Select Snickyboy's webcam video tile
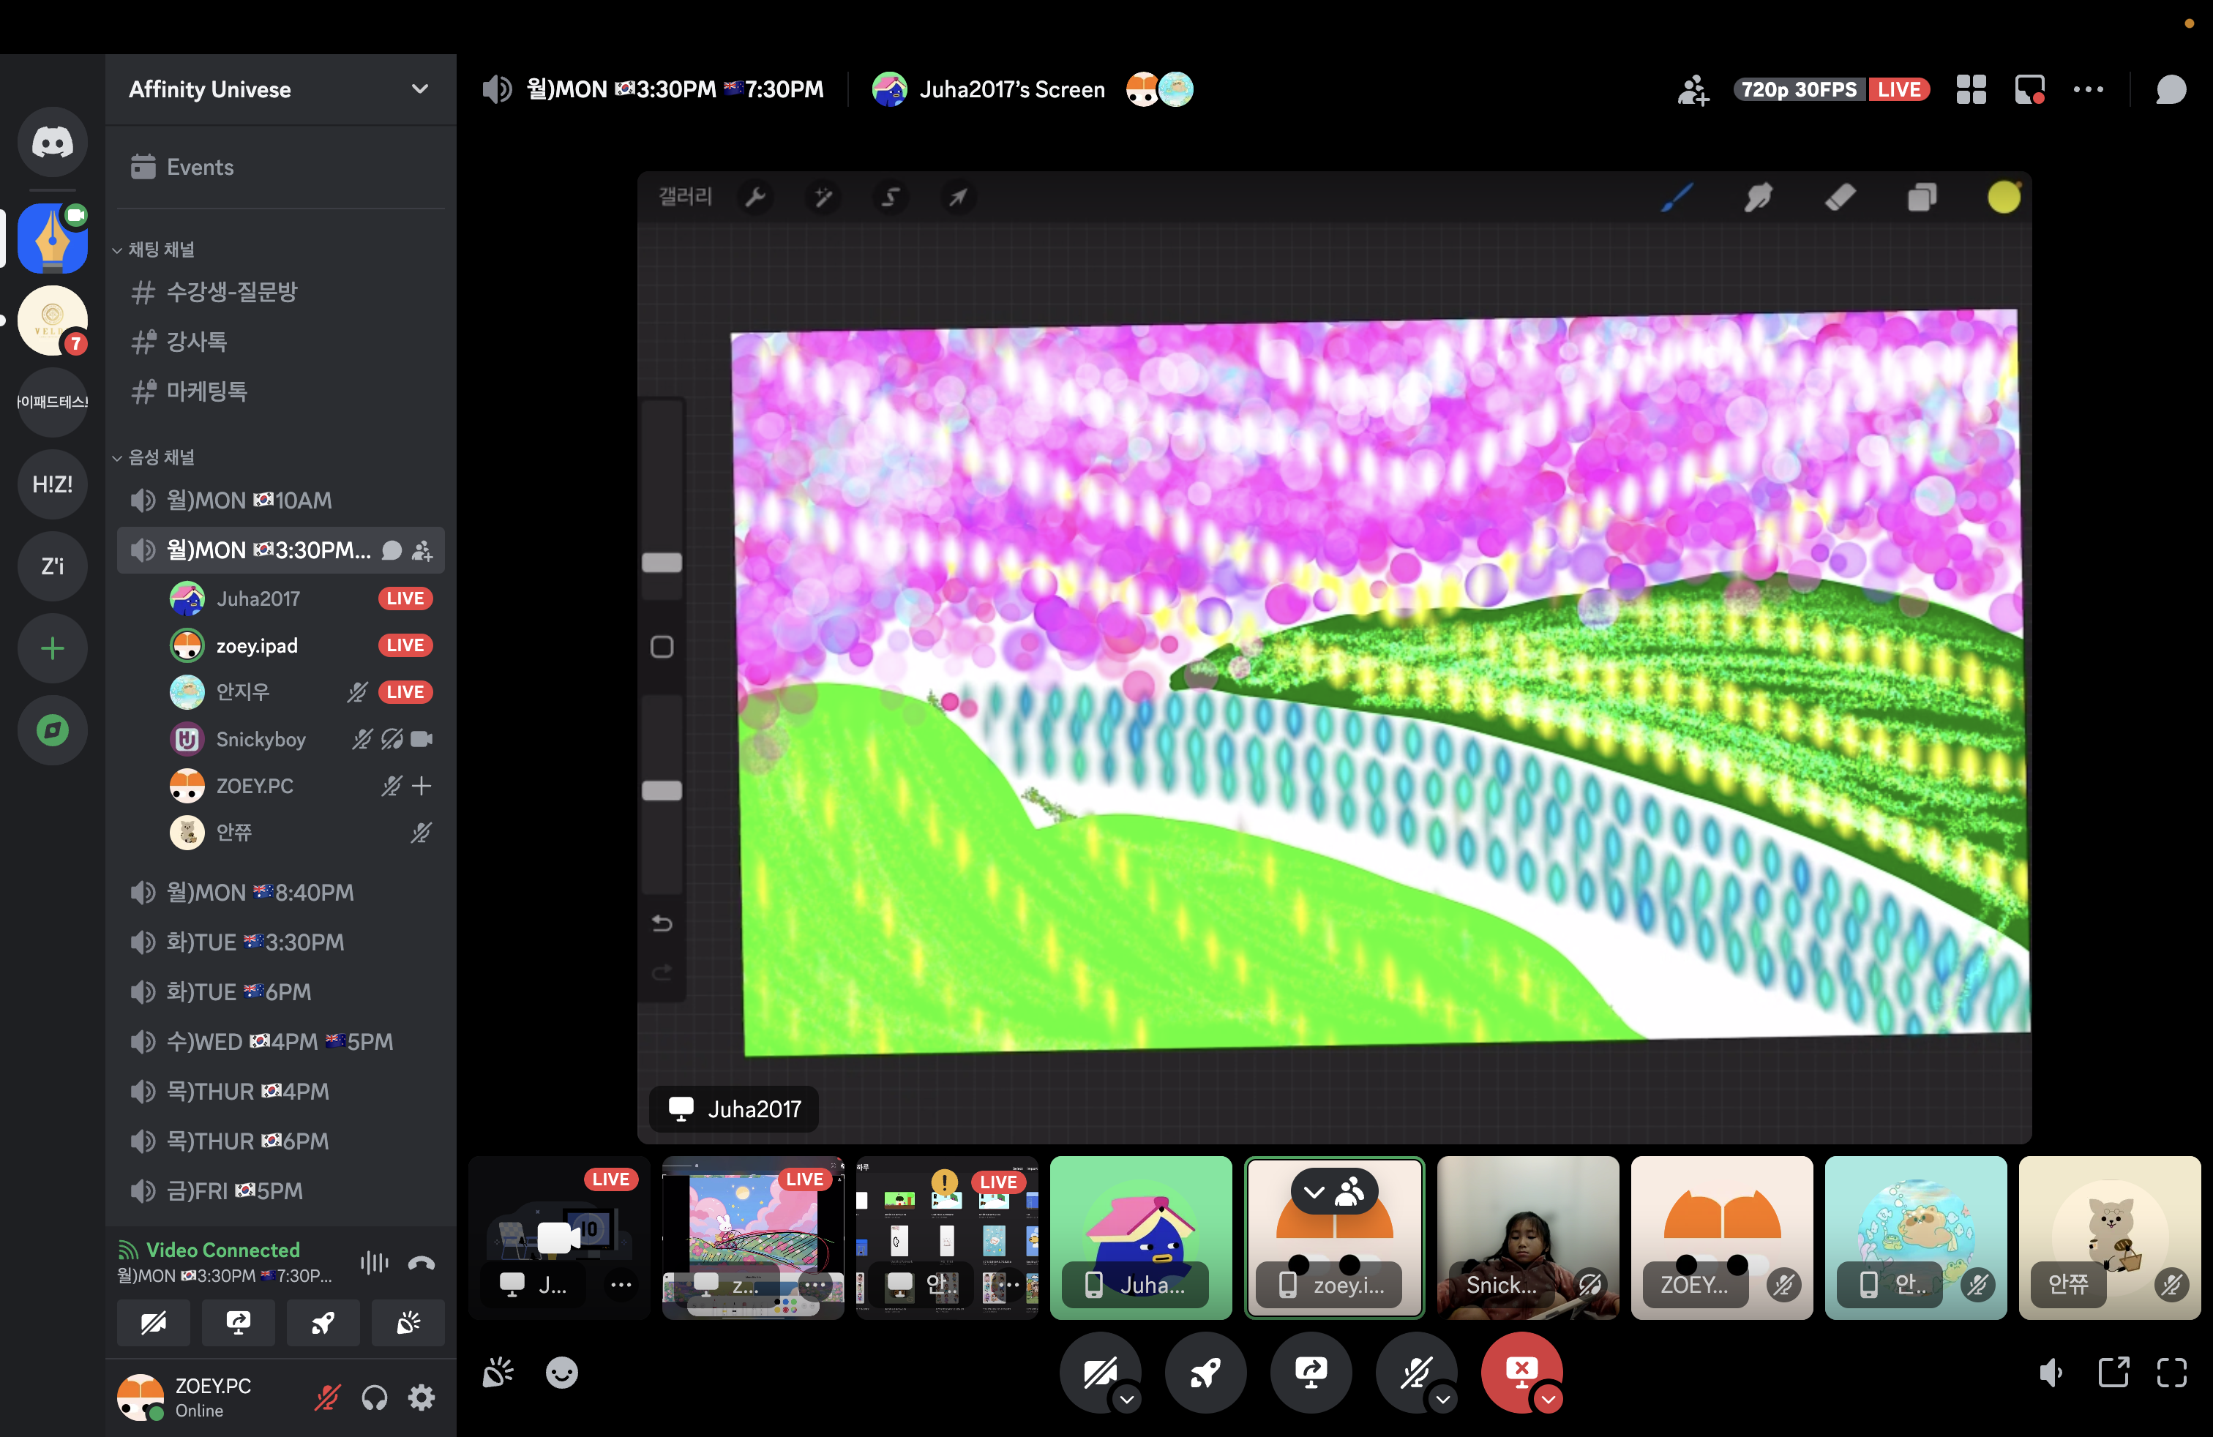This screenshot has width=2213, height=1437. click(1528, 1237)
